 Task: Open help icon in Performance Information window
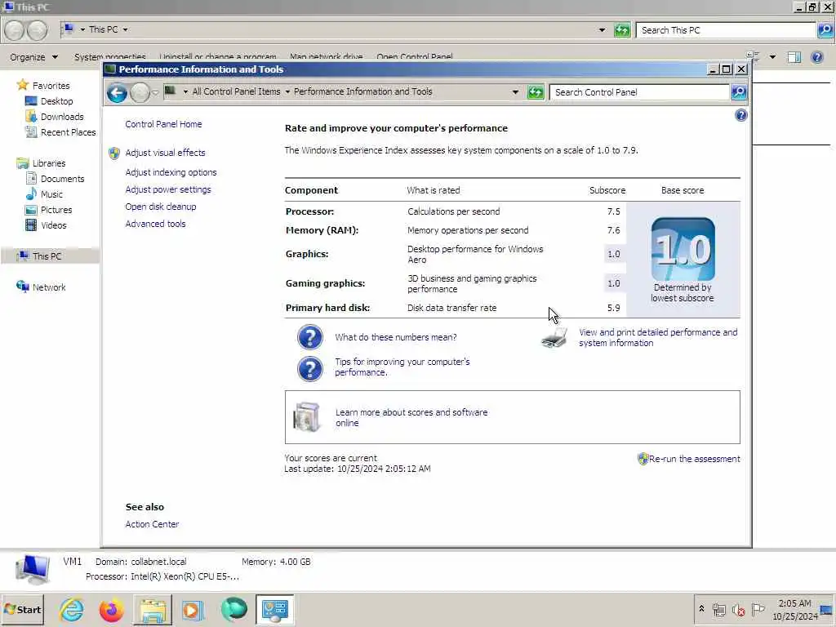[x=740, y=115]
